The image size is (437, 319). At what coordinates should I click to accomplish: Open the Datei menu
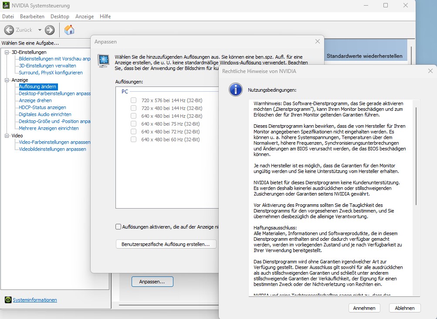pyautogui.click(x=8, y=17)
